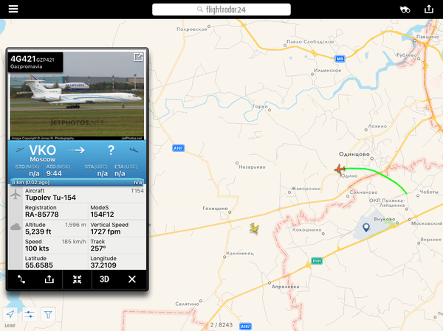Image resolution: width=443 pixels, height=331 pixels.
Task: Tap the Vnukovo airport pin
Action: coord(366,227)
